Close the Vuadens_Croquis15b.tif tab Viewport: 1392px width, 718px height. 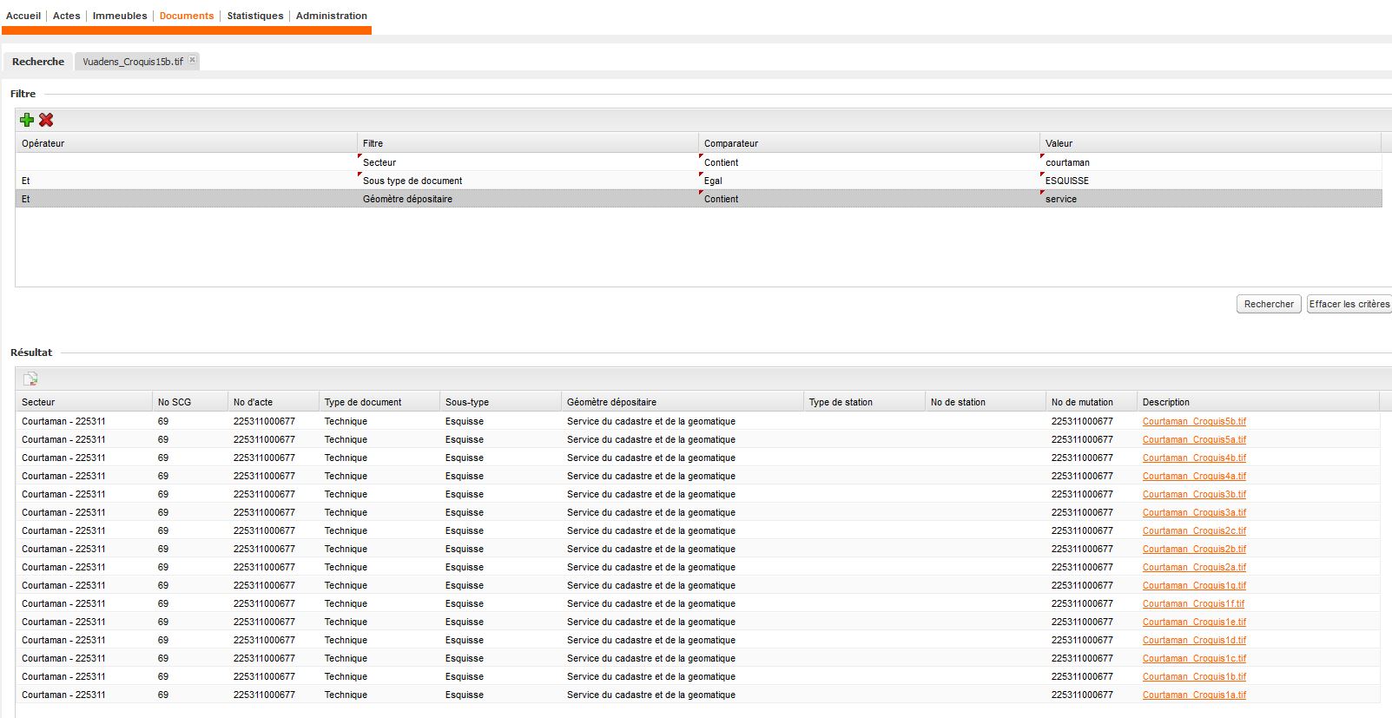[193, 60]
